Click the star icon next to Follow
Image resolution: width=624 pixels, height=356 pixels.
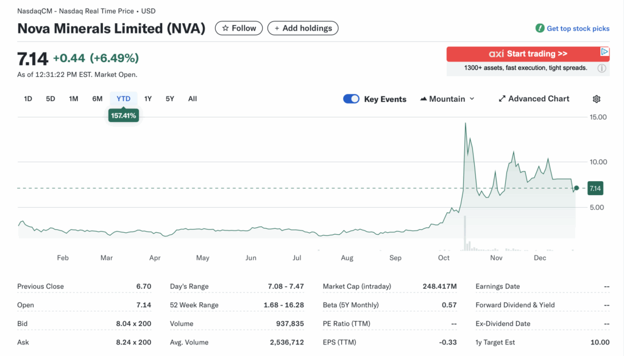tap(225, 28)
